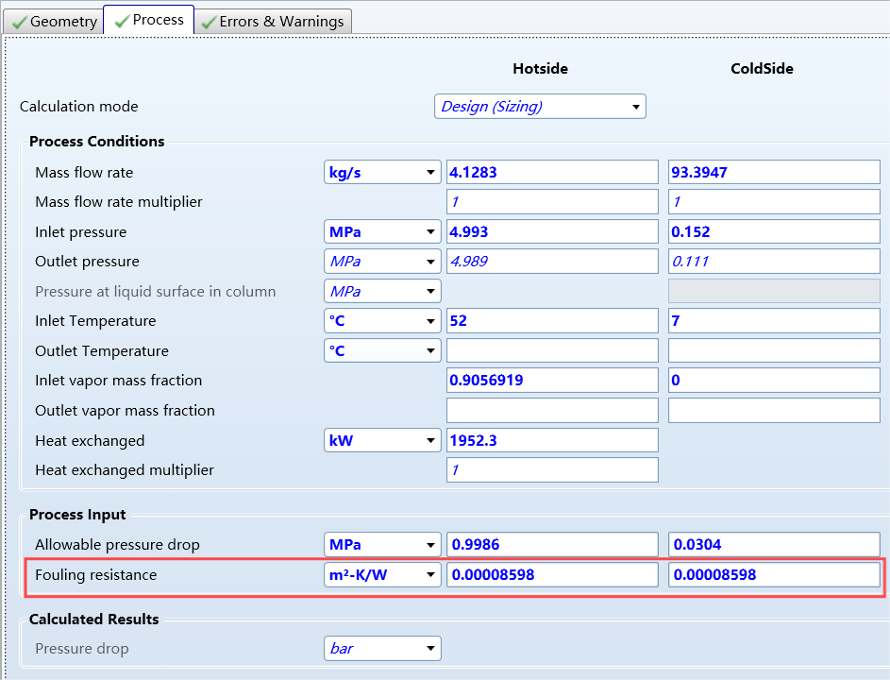Change the Heat exchanged unit dropdown
Image resolution: width=890 pixels, height=680 pixels.
click(382, 440)
